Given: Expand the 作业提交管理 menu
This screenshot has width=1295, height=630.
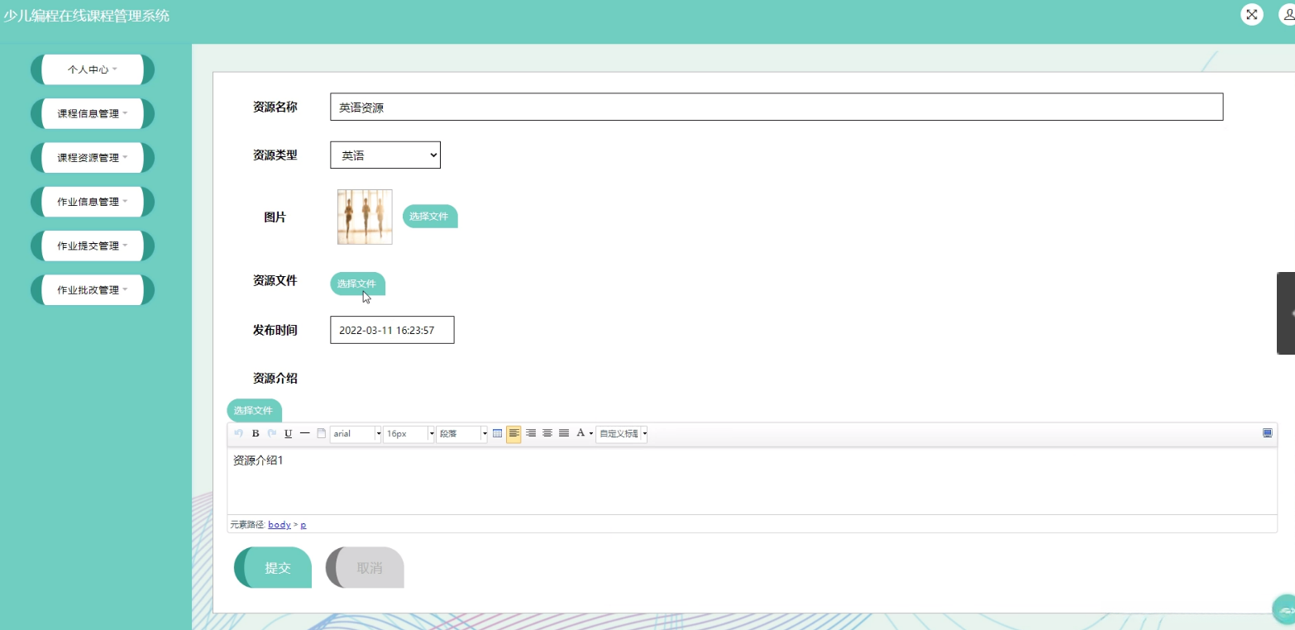Looking at the screenshot, I should pyautogui.click(x=93, y=246).
